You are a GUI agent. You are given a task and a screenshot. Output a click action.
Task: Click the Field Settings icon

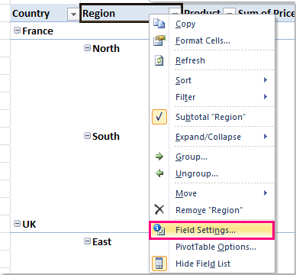(159, 230)
